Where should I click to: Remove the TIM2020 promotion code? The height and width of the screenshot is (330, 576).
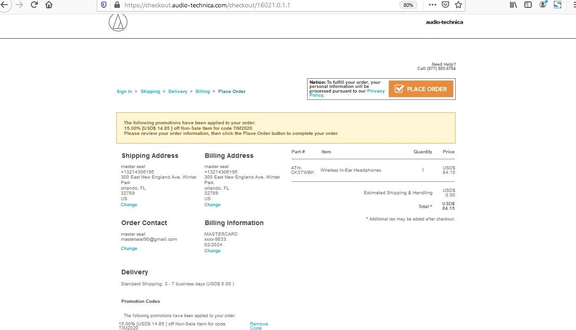click(x=259, y=326)
